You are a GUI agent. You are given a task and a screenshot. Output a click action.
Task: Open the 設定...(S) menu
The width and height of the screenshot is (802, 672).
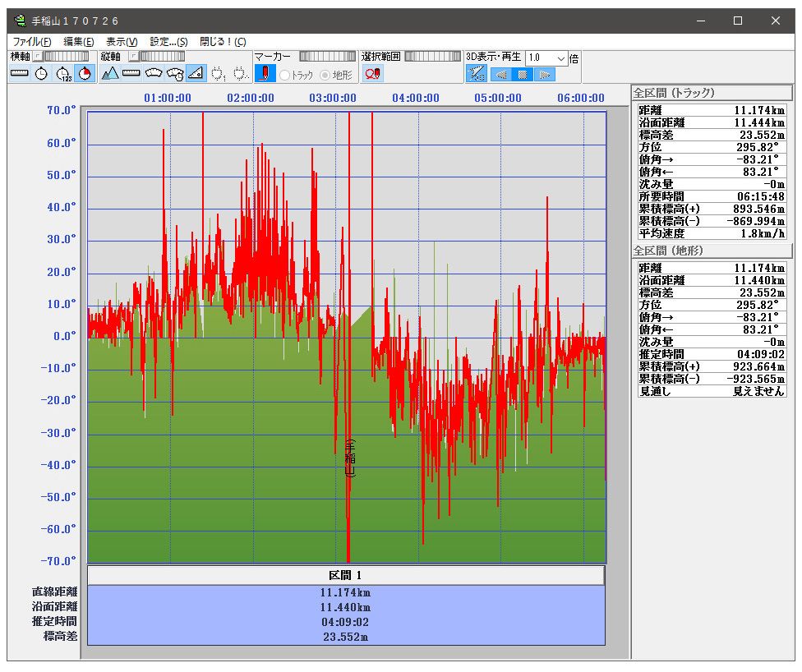click(x=168, y=41)
